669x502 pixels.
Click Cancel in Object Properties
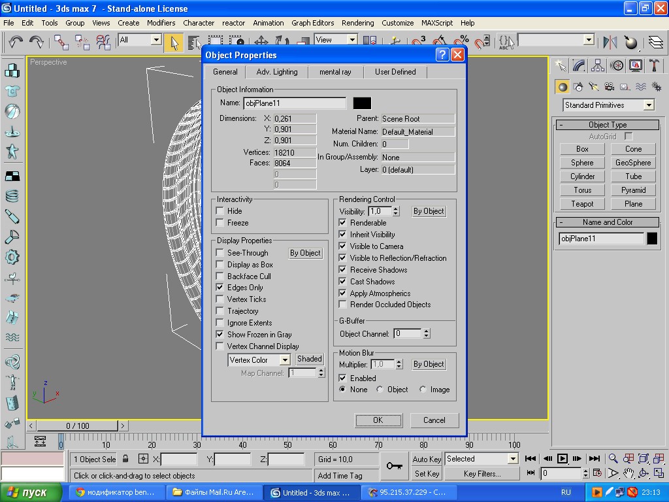point(434,420)
